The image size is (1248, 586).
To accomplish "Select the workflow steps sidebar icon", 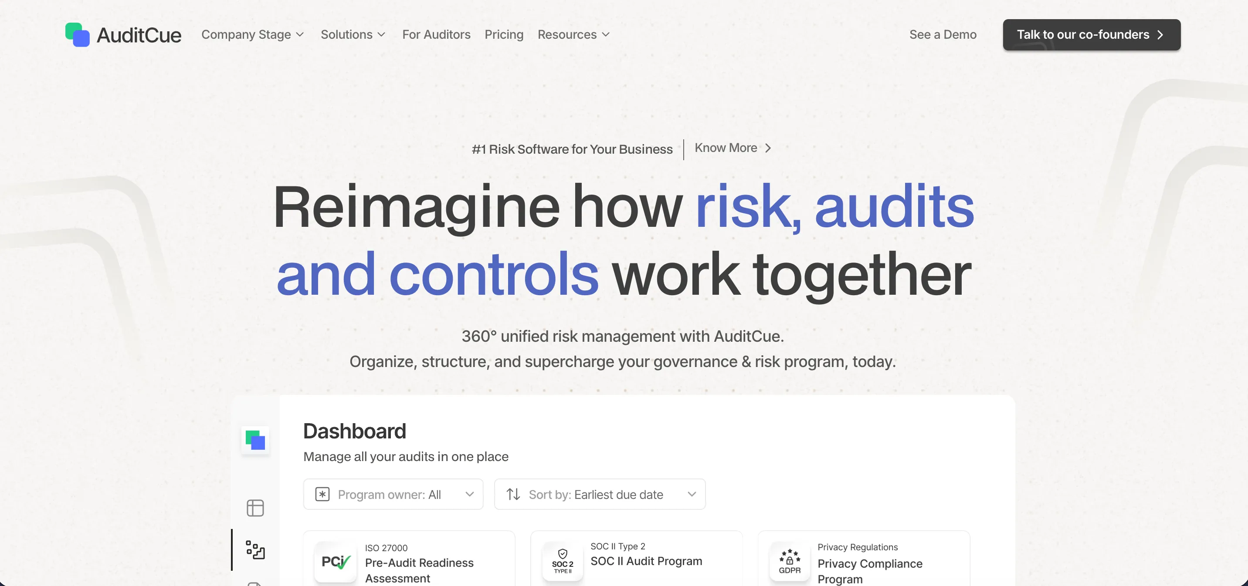I will pyautogui.click(x=255, y=550).
